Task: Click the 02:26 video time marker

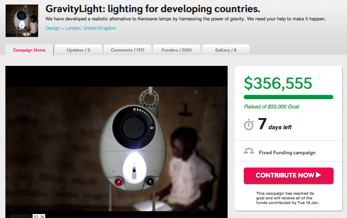Action: (x=39, y=216)
